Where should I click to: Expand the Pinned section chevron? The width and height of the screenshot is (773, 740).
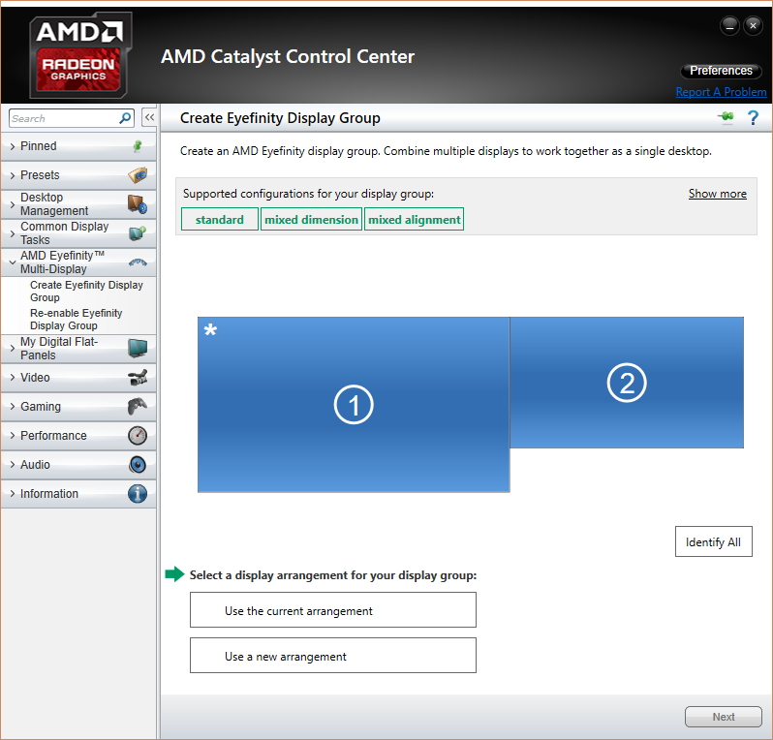pos(13,146)
